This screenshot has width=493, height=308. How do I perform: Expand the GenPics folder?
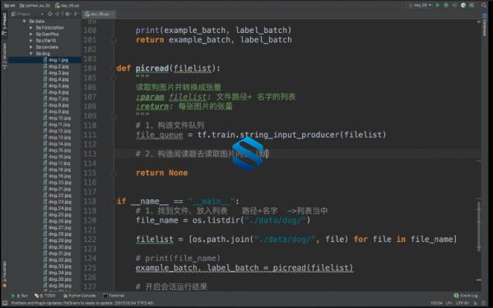(30, 35)
